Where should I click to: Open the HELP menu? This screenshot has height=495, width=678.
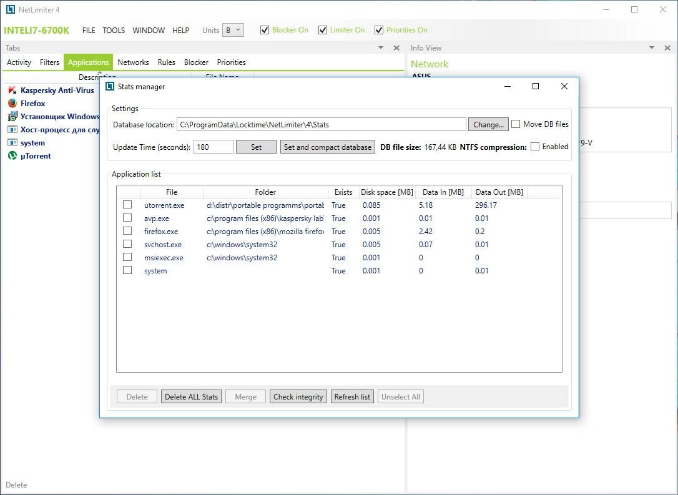point(181,30)
